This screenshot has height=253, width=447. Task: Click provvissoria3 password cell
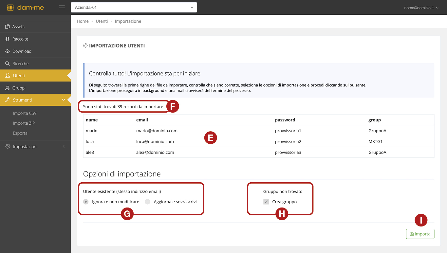coord(288,153)
